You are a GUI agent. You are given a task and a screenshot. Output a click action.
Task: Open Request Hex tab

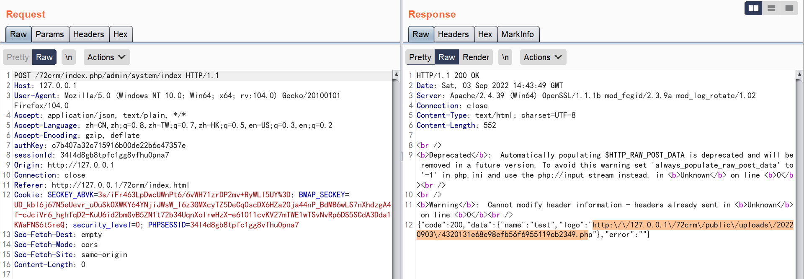(120, 34)
